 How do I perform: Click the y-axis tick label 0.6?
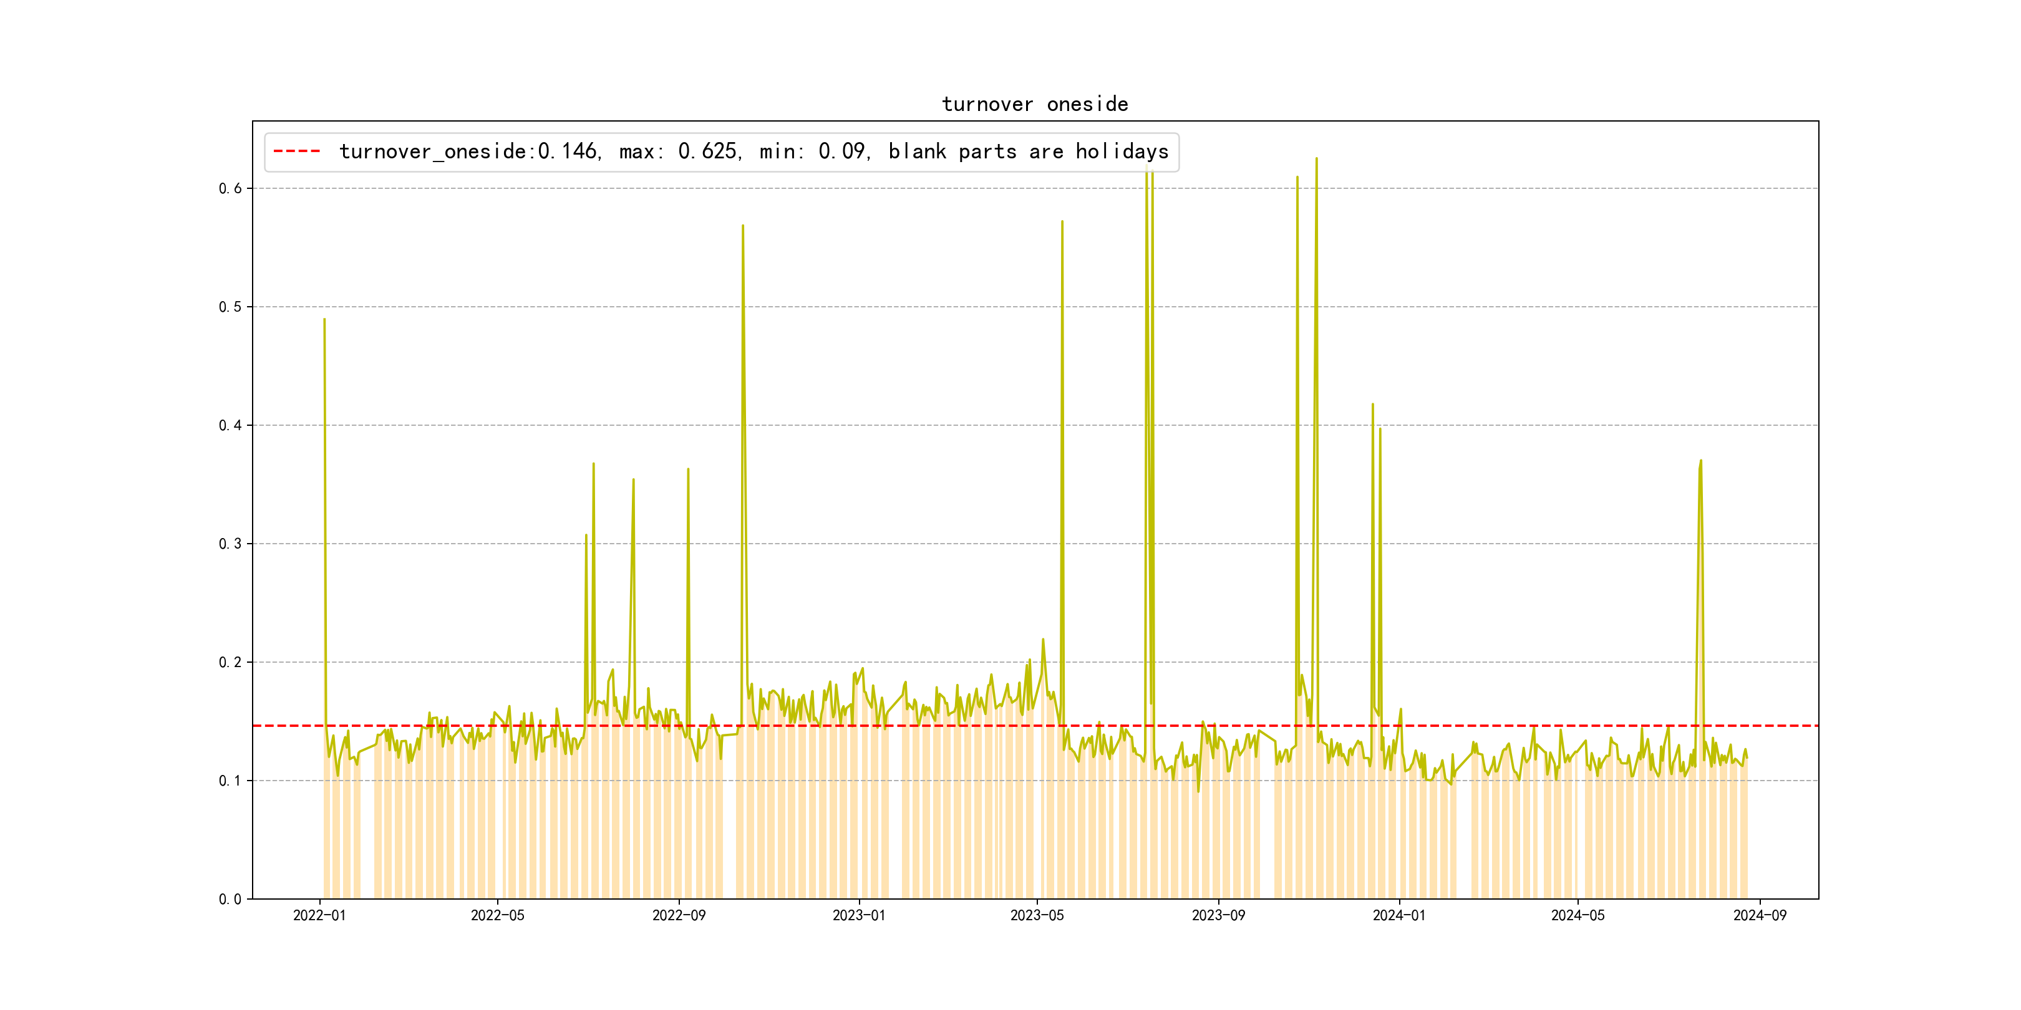click(x=230, y=188)
